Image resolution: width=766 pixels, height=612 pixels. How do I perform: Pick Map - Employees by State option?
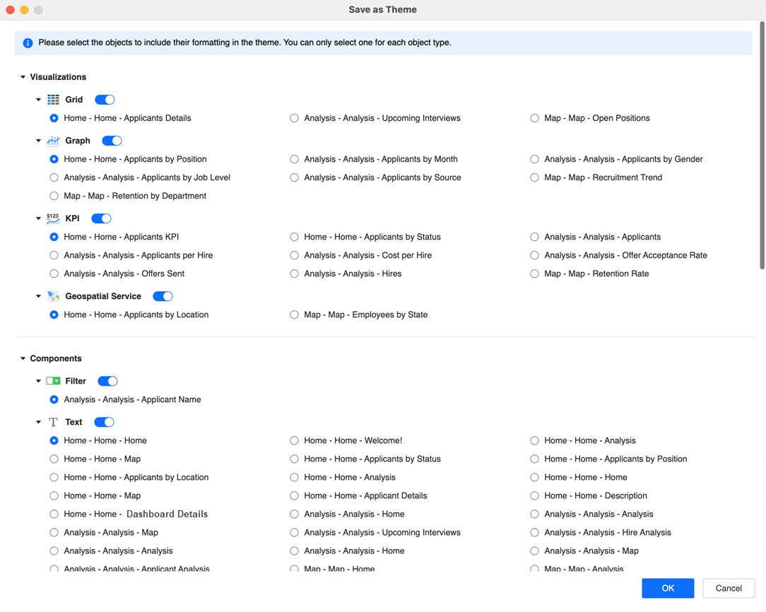click(x=294, y=314)
